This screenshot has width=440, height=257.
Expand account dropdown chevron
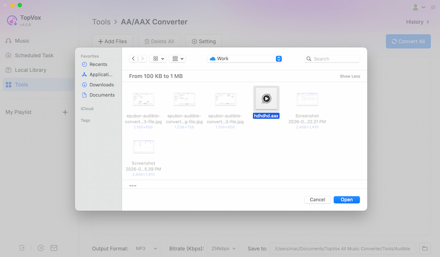click(x=424, y=7)
